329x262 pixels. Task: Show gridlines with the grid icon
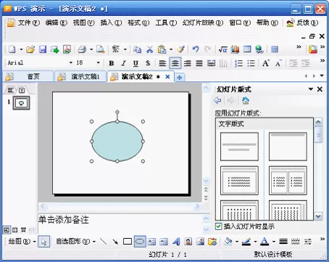[275, 49]
